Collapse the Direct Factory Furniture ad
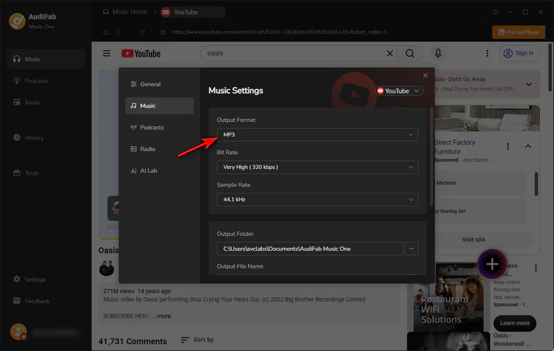The width and height of the screenshot is (554, 351). tap(528, 146)
